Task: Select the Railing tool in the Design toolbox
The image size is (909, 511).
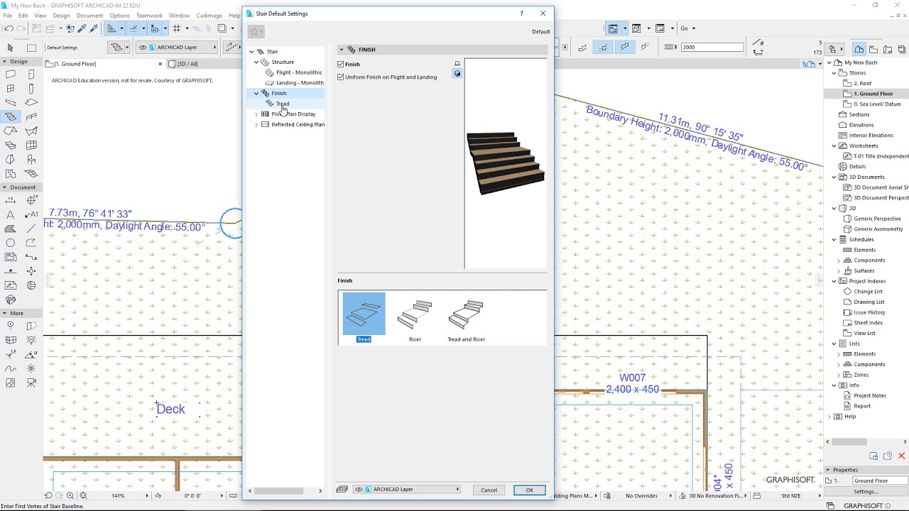Action: pos(31,117)
